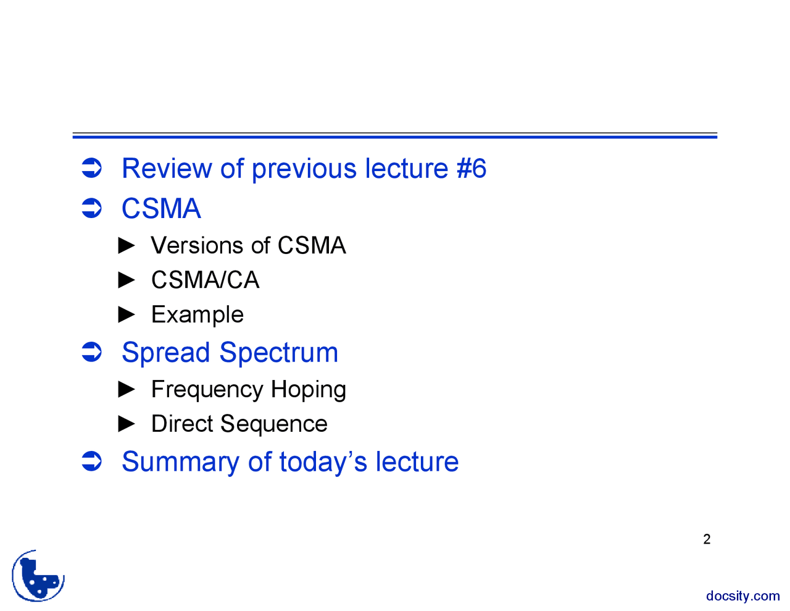Screen dimensions: 790x611
Task: Click the "Versions of CSMA" sub-item text
Action: 248,246
